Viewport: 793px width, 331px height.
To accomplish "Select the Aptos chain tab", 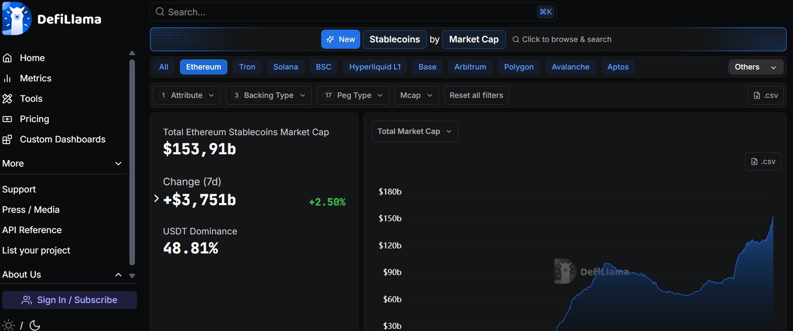I will pyautogui.click(x=618, y=67).
